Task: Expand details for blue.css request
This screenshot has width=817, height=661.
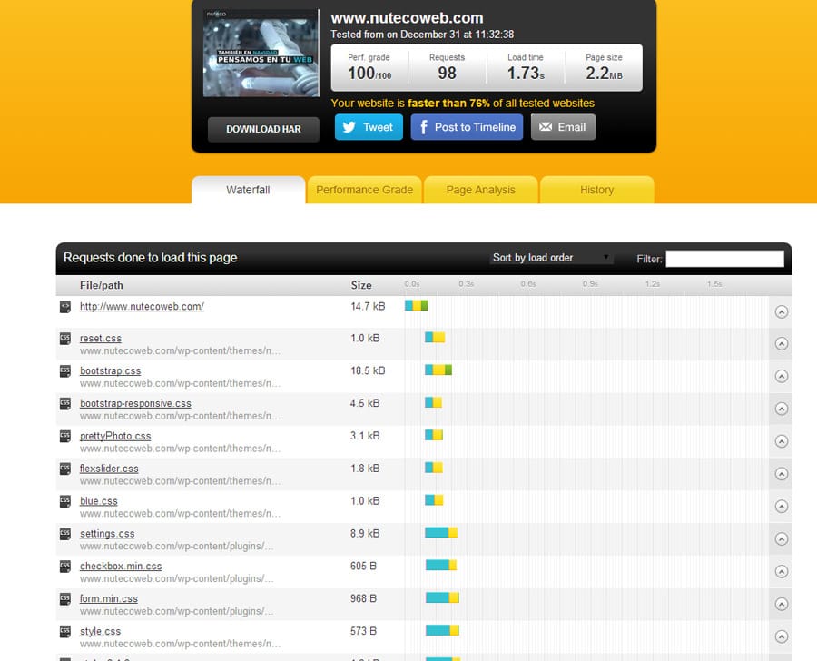Action: 781,506
